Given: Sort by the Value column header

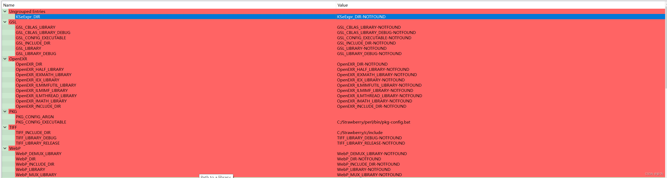Looking at the screenshot, I should tap(500, 5).
